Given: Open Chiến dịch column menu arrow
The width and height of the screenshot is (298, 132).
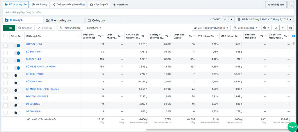Looking at the screenshot, I should 79,36.
